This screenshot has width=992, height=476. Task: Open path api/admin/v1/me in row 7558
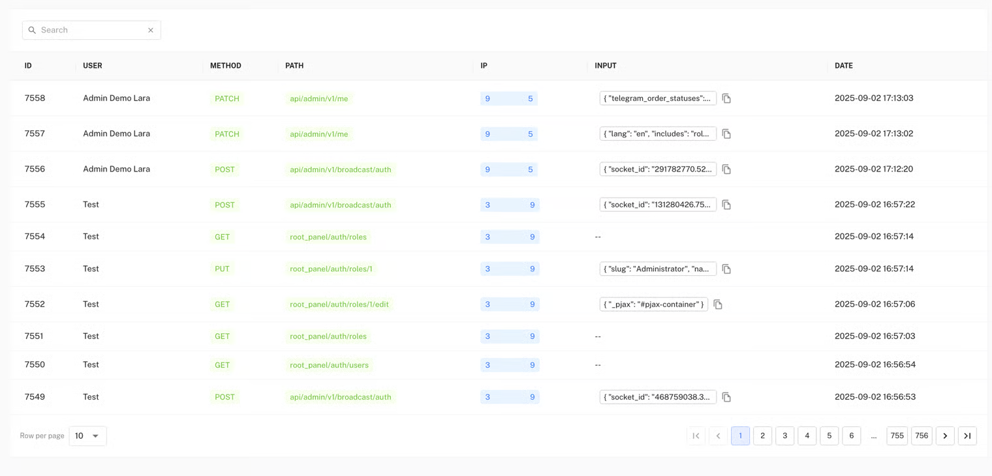pyautogui.click(x=319, y=98)
